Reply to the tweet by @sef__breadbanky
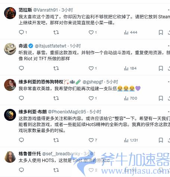This screenshot has height=177, width=170. click(x=21, y=170)
